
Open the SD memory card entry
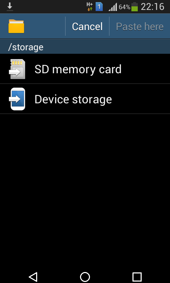pyautogui.click(x=85, y=69)
